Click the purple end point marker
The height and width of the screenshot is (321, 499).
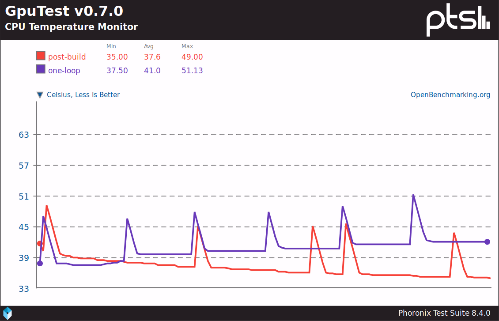click(x=487, y=242)
